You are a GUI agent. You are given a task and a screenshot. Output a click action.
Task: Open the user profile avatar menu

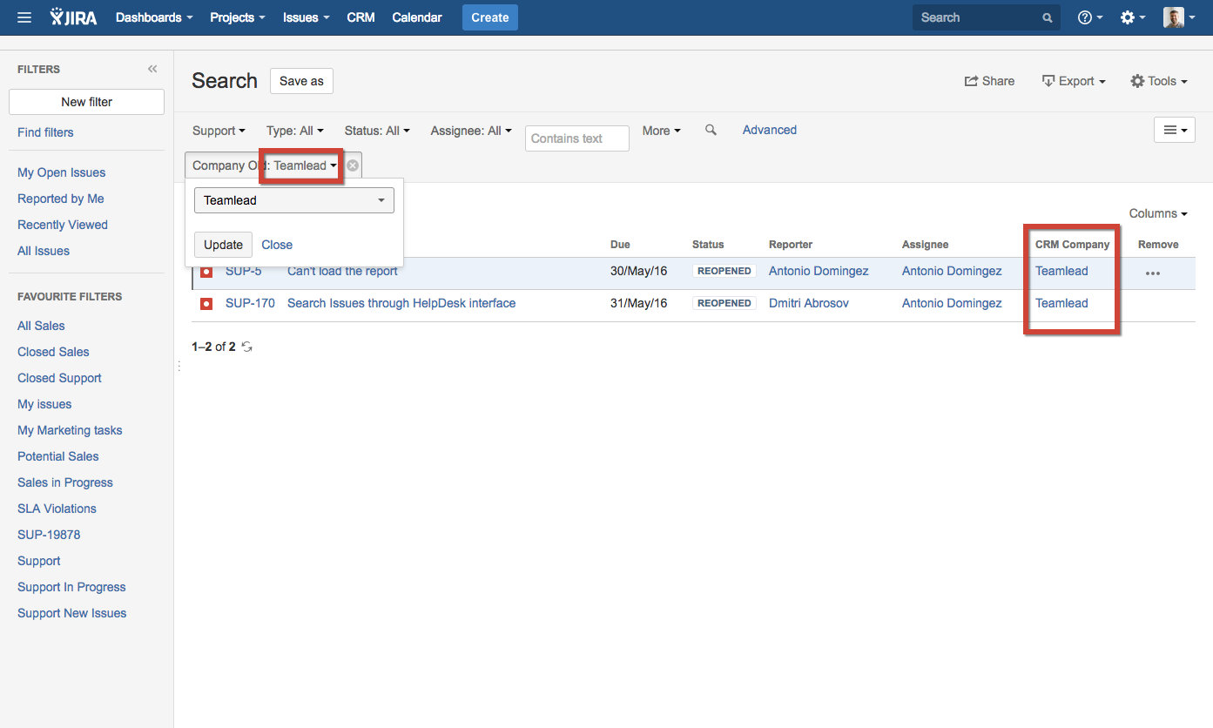(1178, 17)
